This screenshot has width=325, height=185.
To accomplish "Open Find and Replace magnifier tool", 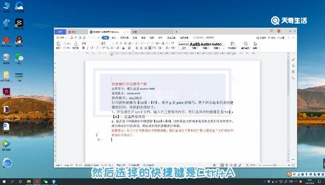I will pyautogui.click(x=246, y=44).
